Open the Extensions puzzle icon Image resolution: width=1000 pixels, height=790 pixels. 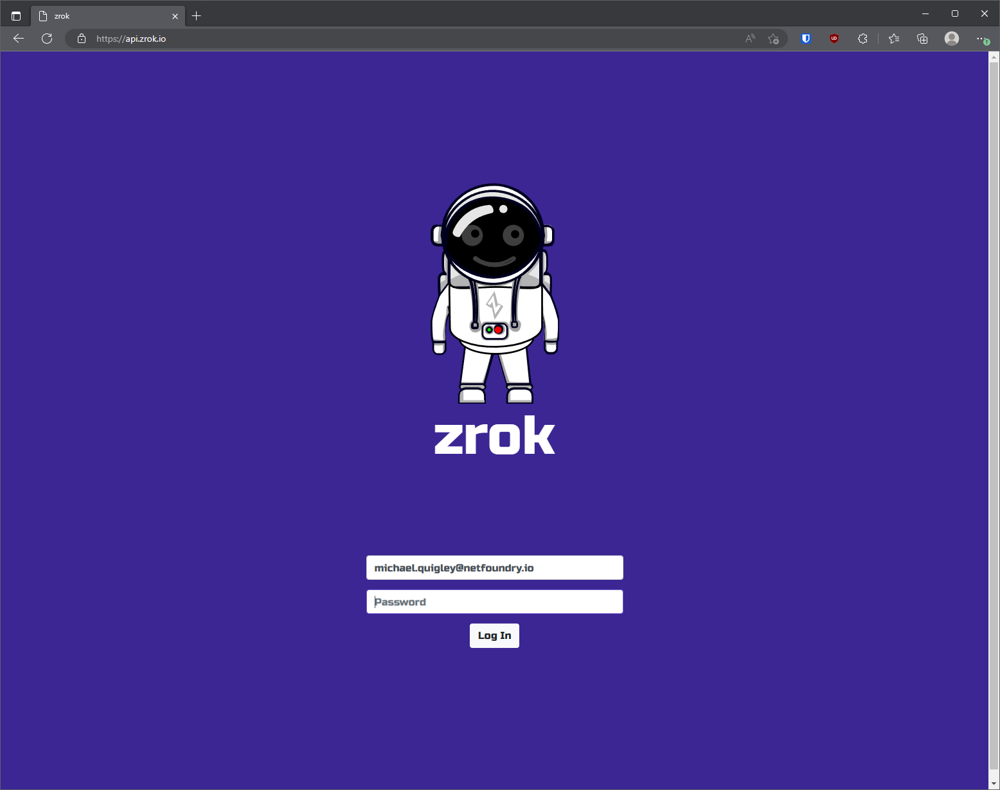862,39
